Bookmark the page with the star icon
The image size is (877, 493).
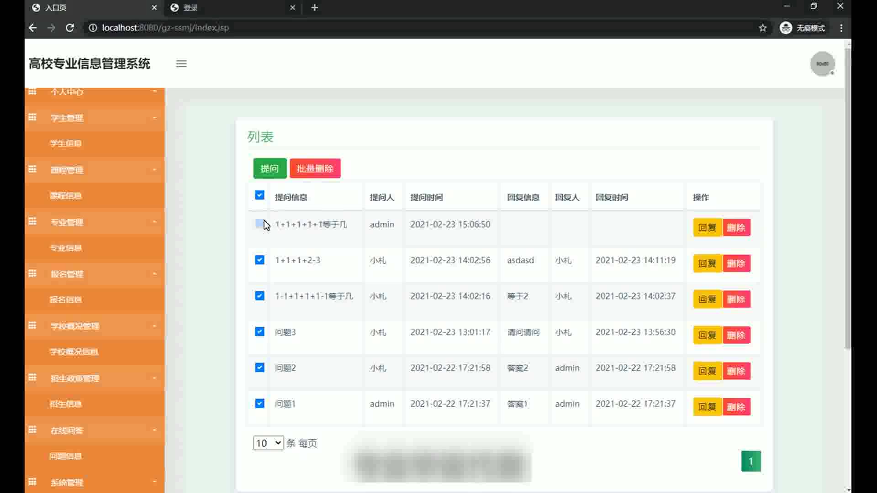click(x=762, y=28)
